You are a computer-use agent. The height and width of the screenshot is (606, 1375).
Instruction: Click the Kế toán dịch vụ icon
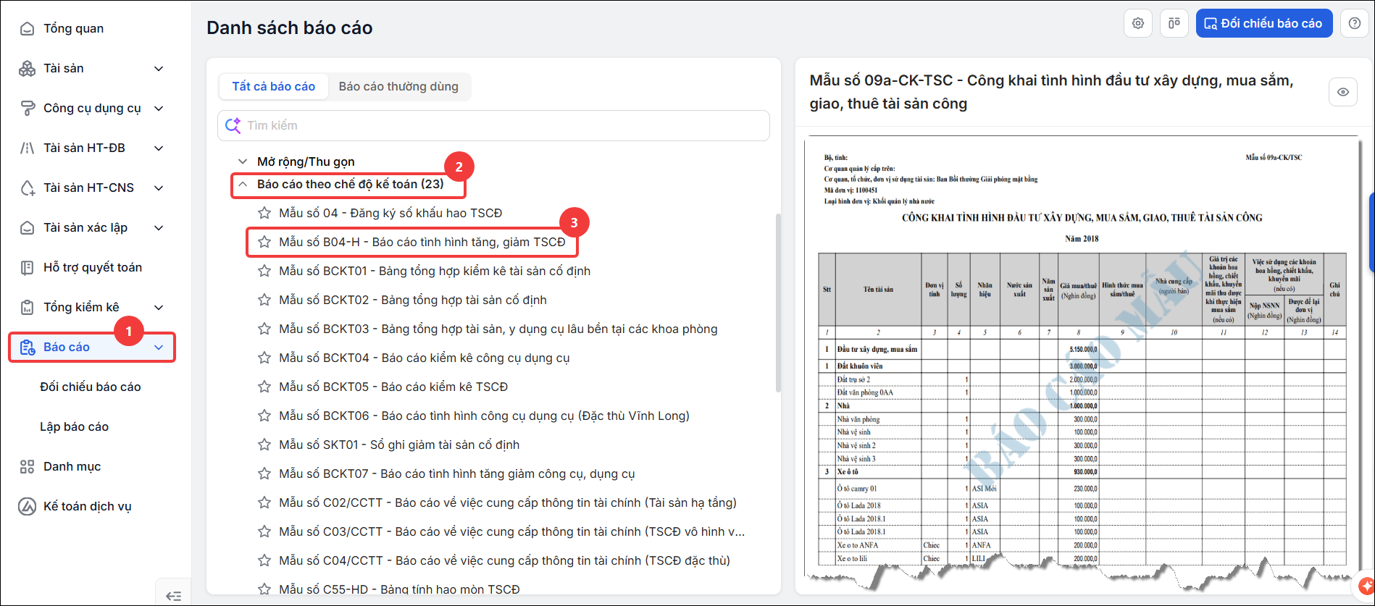(27, 506)
